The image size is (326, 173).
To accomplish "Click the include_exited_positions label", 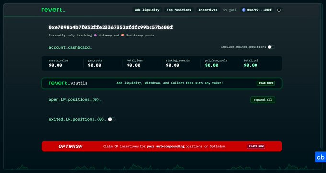I will 244,47.
